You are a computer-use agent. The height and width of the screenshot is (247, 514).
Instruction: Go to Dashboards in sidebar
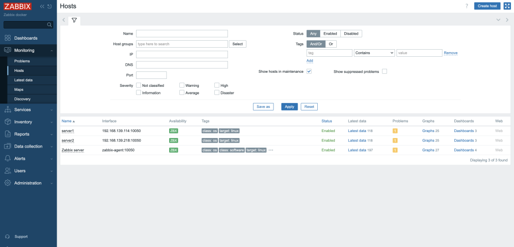26,38
